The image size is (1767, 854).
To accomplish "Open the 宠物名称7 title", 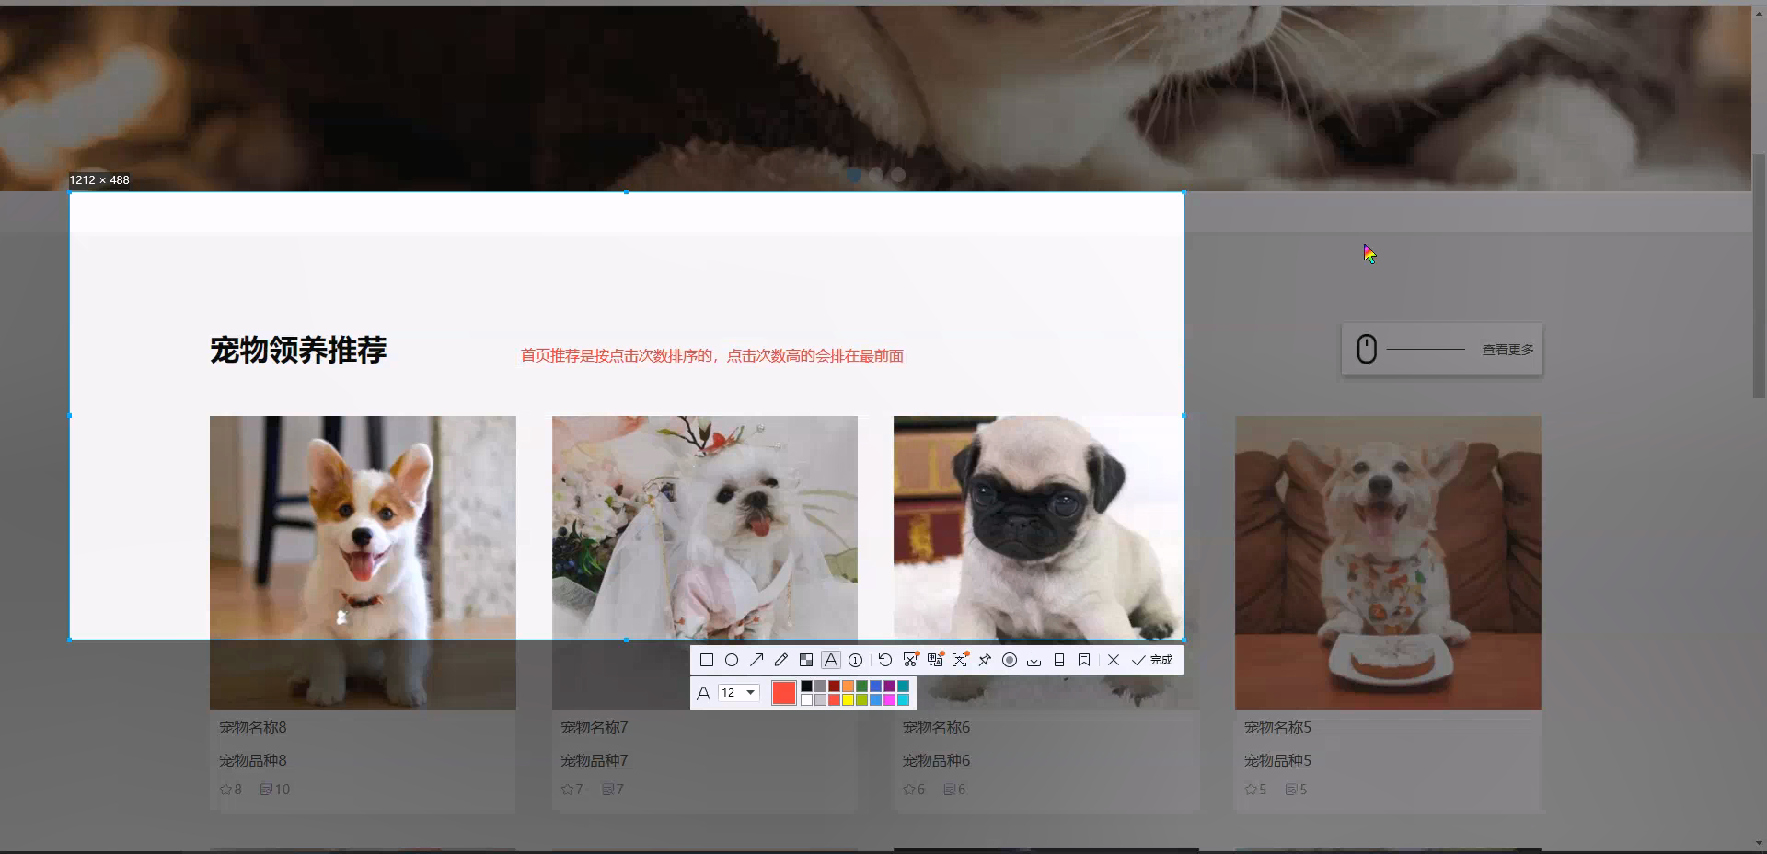I will (x=595, y=727).
